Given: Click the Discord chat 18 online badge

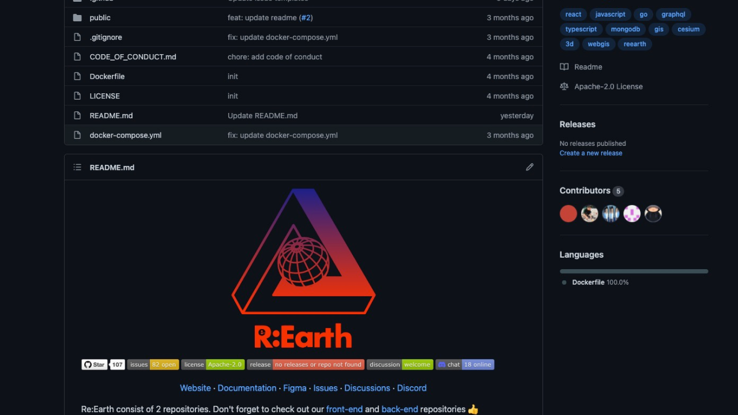Looking at the screenshot, I should click(465, 364).
